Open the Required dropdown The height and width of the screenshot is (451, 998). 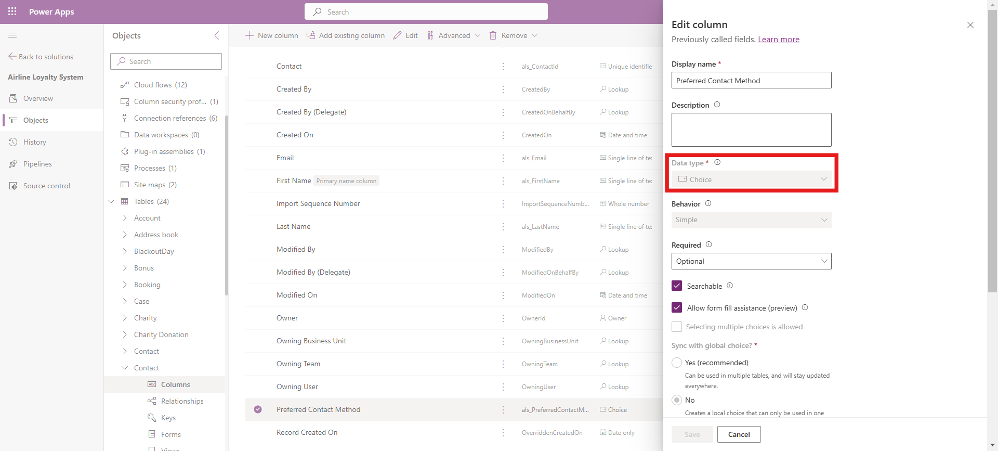pyautogui.click(x=751, y=261)
